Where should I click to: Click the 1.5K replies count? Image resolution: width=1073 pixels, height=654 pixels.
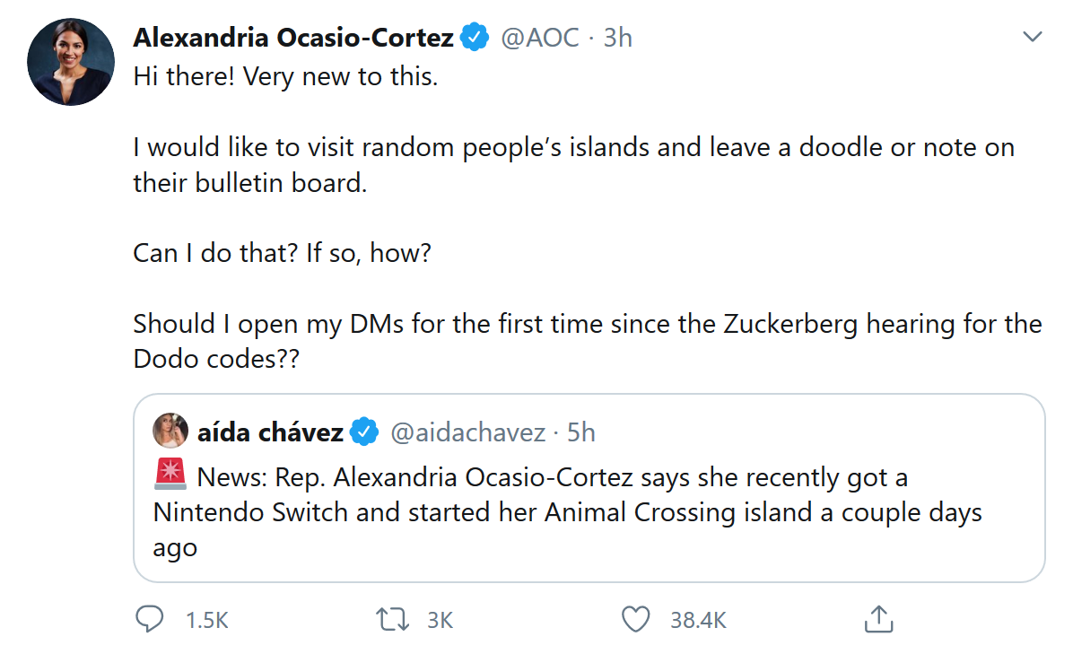pyautogui.click(x=206, y=620)
